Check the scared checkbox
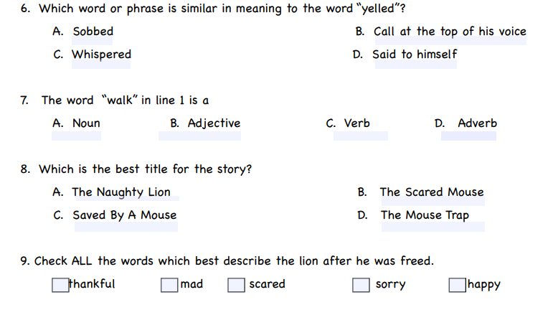 click(236, 285)
